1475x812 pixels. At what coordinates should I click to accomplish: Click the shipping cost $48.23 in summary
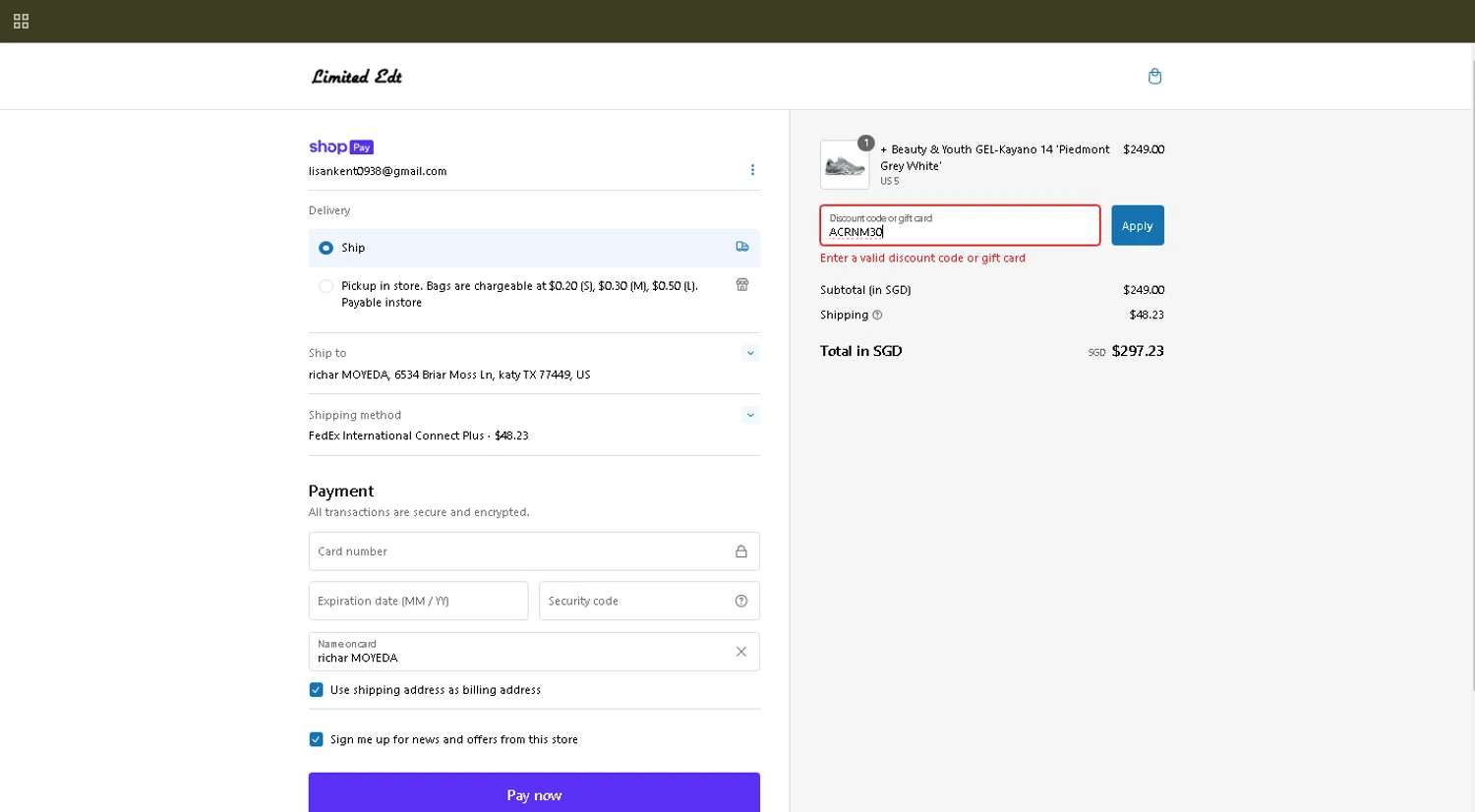pos(1147,315)
